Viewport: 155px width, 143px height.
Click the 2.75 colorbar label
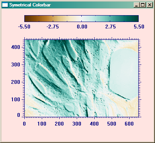click(x=111, y=27)
